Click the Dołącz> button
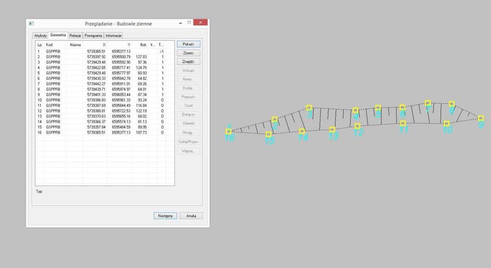Viewport: 491px width, 268px height. (x=188, y=114)
